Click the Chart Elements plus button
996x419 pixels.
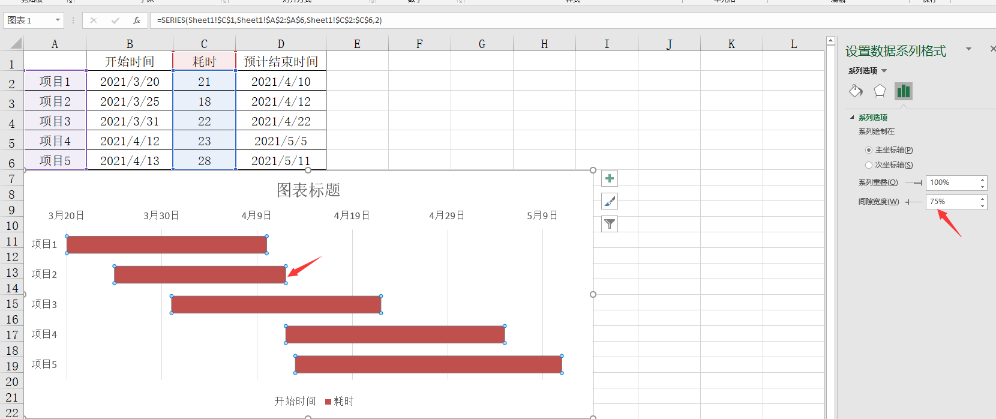(x=610, y=178)
